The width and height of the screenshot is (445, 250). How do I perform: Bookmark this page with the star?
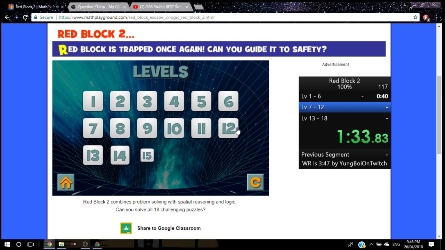(x=415, y=17)
